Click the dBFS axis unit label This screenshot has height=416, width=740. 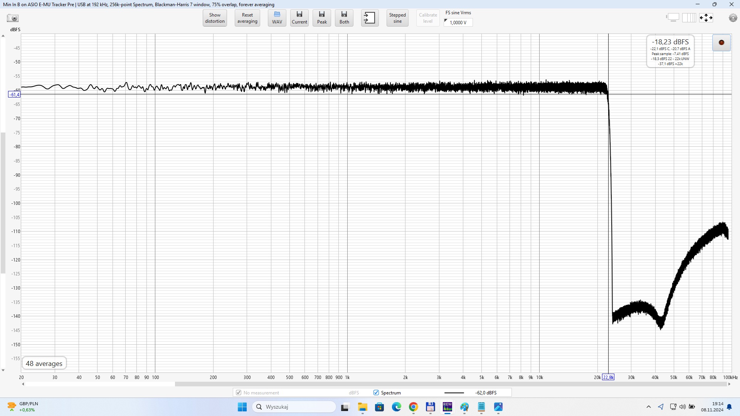(x=15, y=30)
